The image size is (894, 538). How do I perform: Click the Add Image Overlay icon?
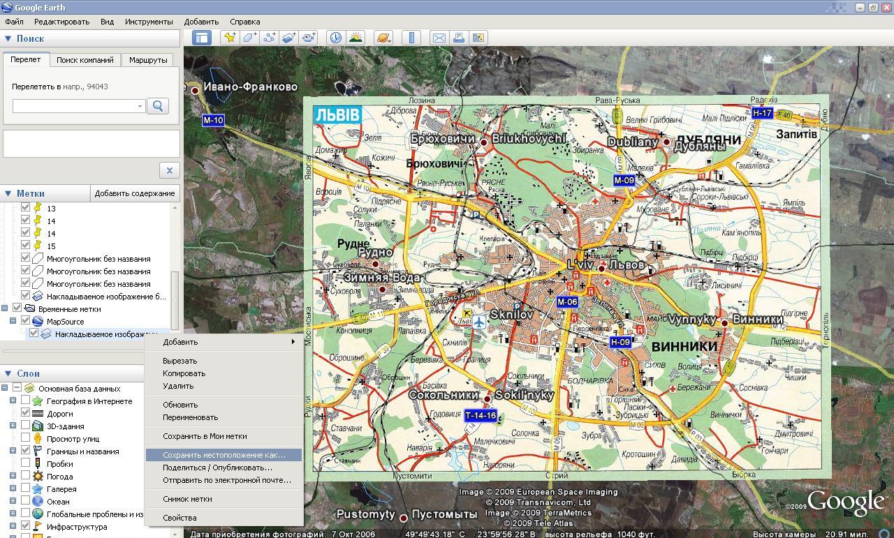click(x=288, y=38)
